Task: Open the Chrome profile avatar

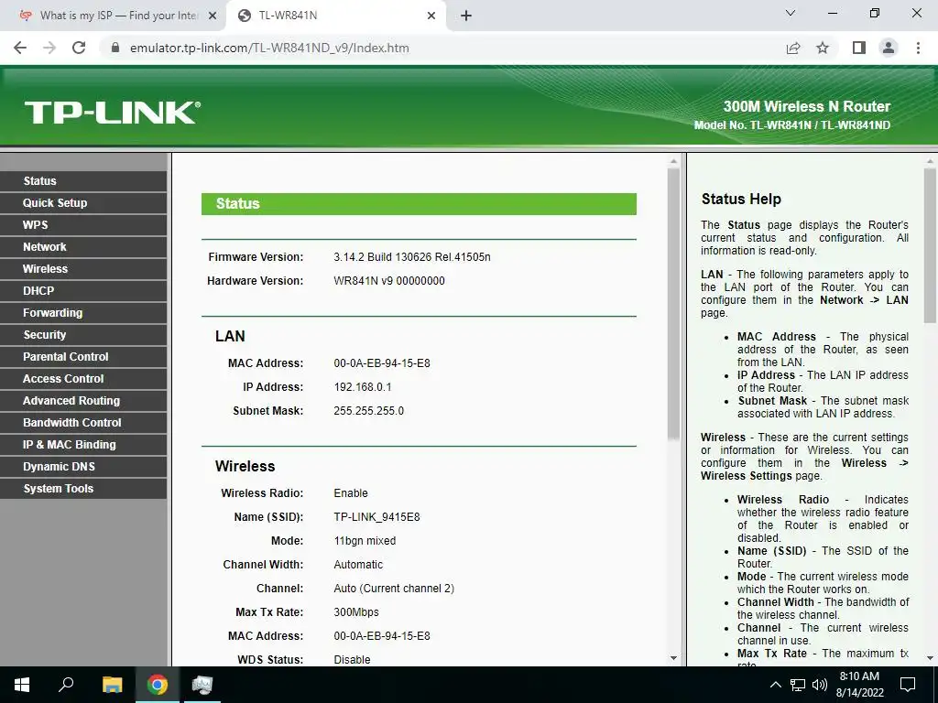Action: [889, 48]
